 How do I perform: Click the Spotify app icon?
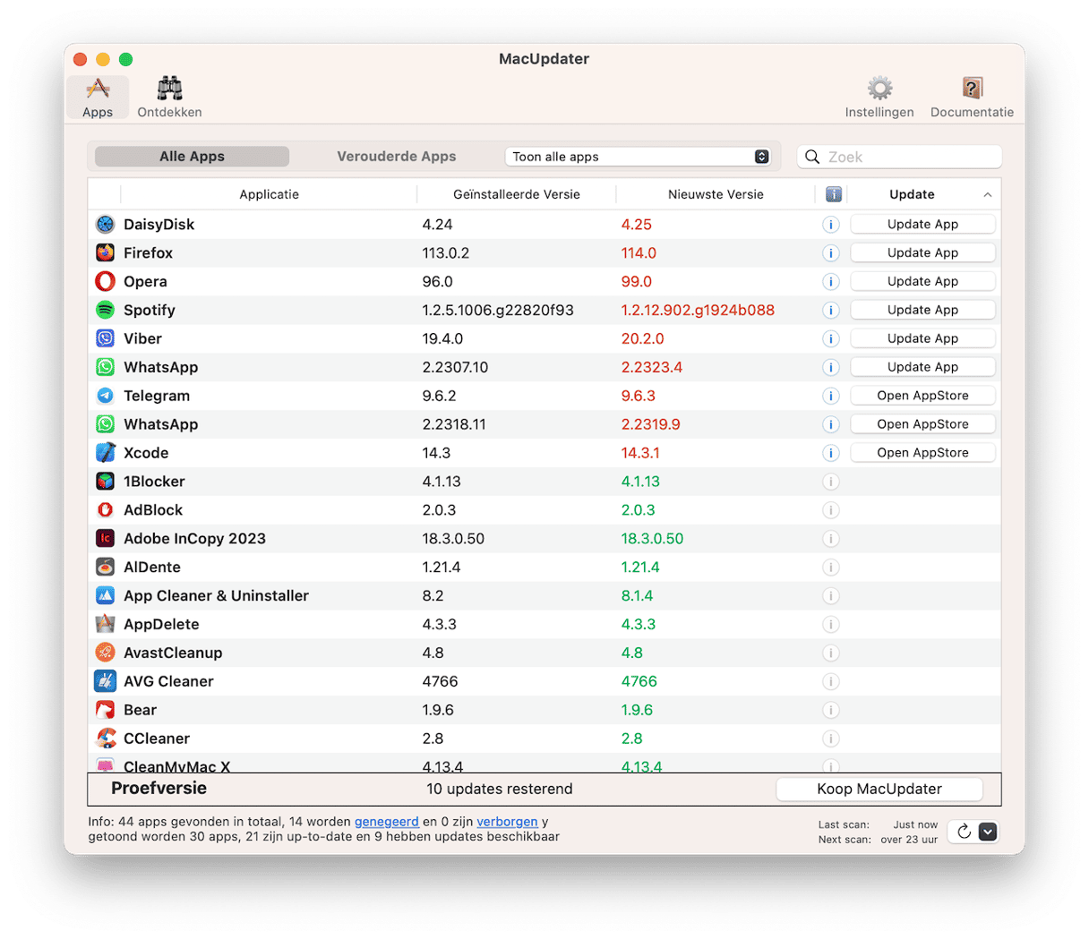coord(105,311)
